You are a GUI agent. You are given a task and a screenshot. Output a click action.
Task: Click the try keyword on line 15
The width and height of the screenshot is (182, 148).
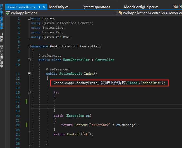56,92
